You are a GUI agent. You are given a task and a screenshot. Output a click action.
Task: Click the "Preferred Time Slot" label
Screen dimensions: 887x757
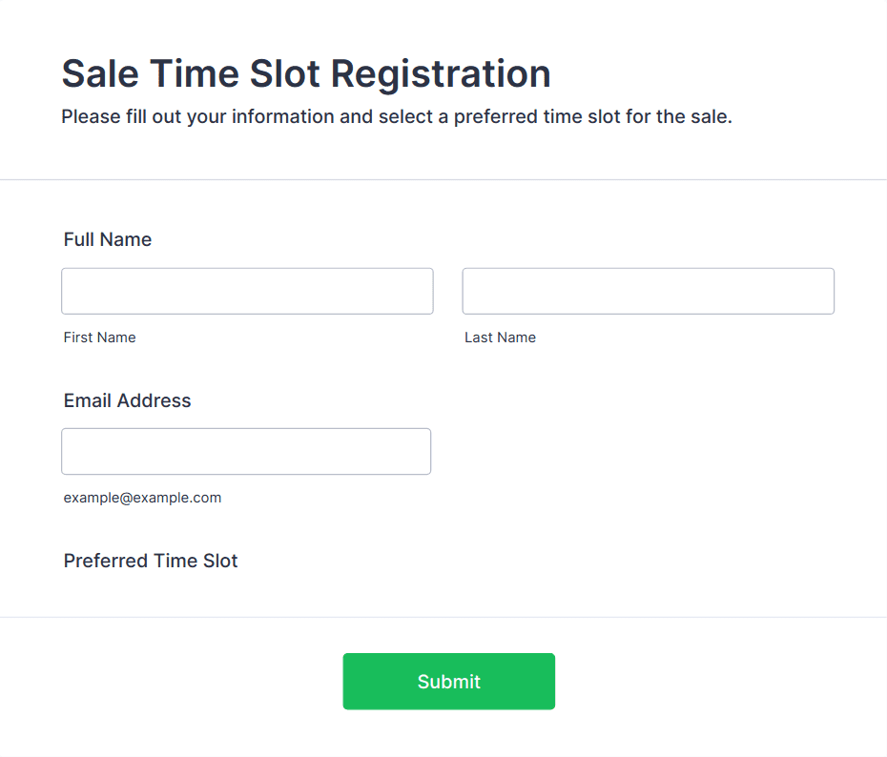click(x=151, y=561)
